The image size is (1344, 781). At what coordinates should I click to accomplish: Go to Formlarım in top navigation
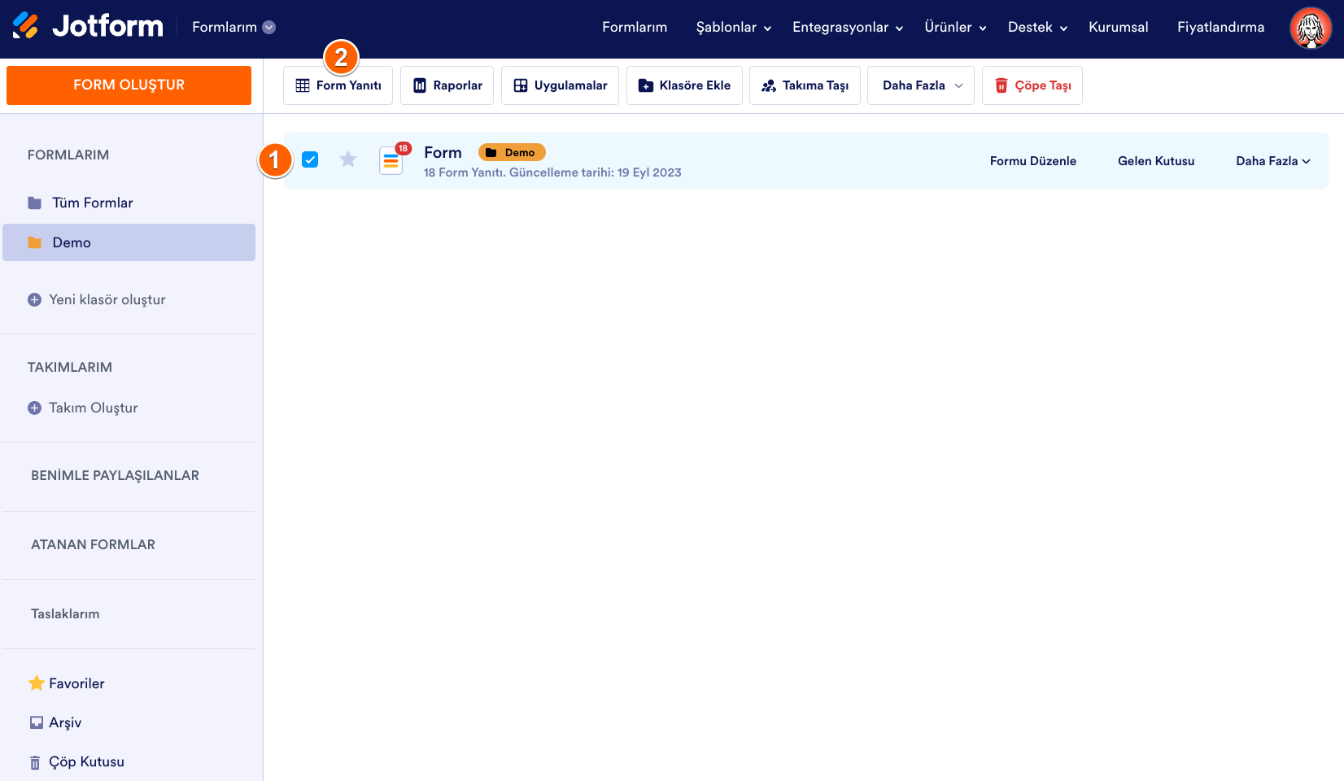pyautogui.click(x=635, y=27)
